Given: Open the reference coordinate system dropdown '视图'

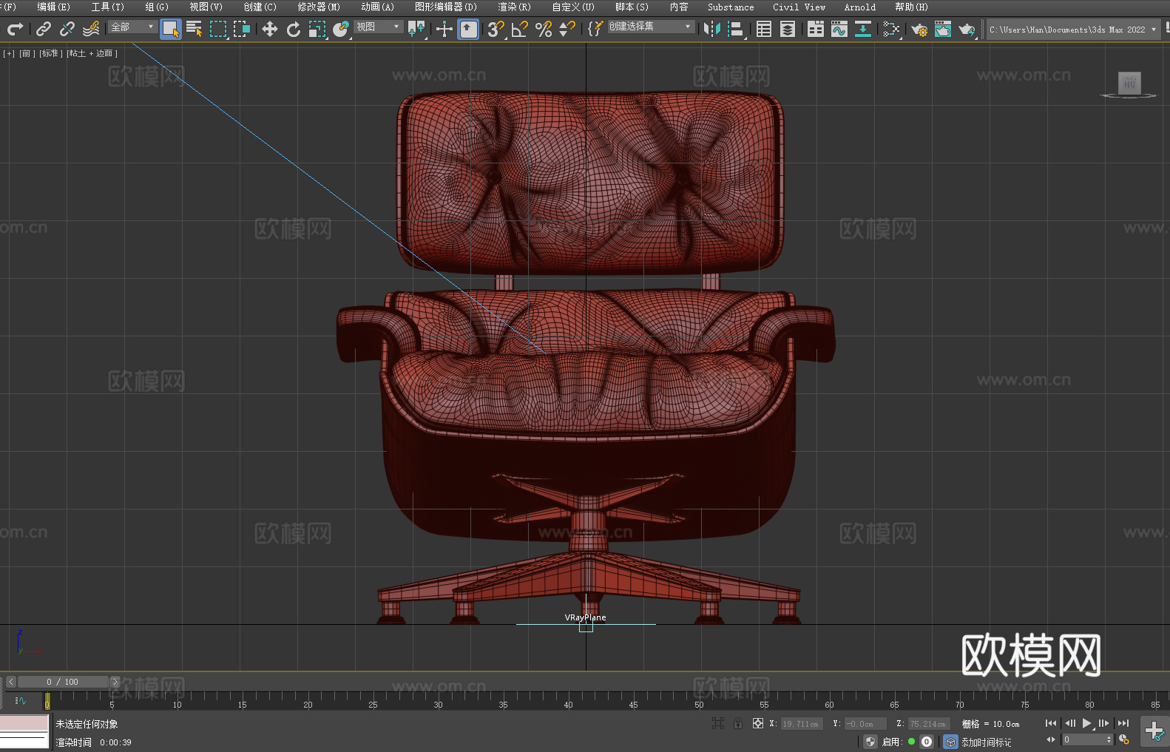Looking at the screenshot, I should coord(378,27).
